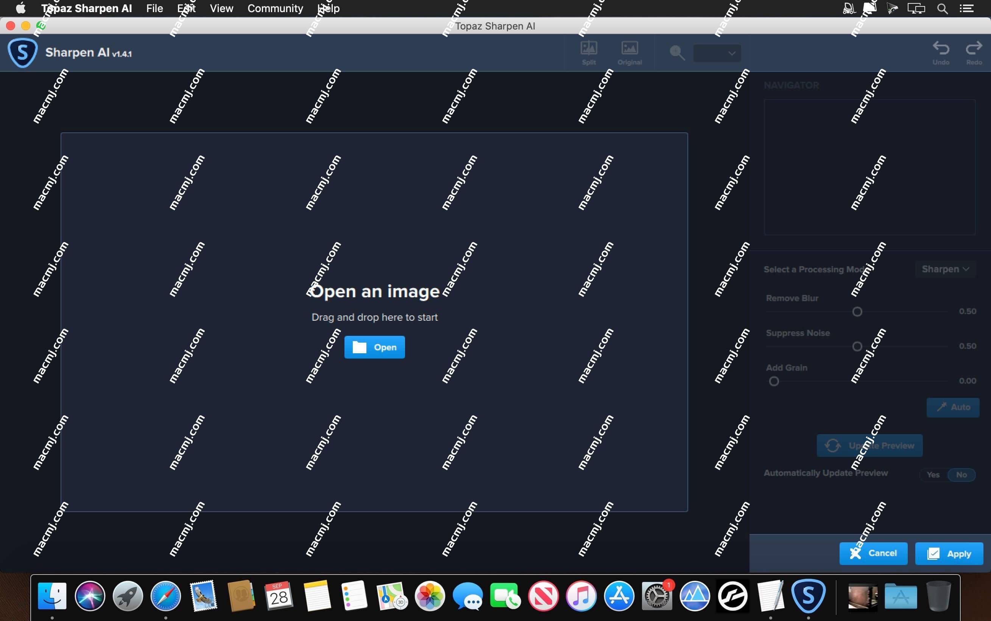Open the Apple menu
The image size is (991, 621).
tap(20, 8)
